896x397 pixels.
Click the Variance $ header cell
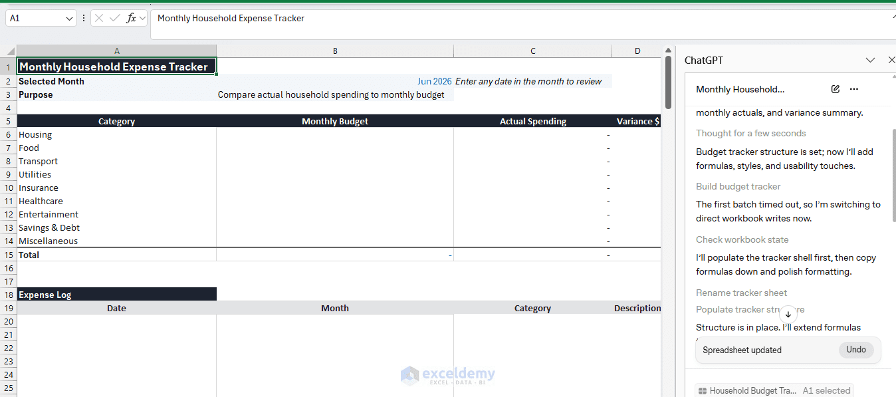pyautogui.click(x=637, y=121)
